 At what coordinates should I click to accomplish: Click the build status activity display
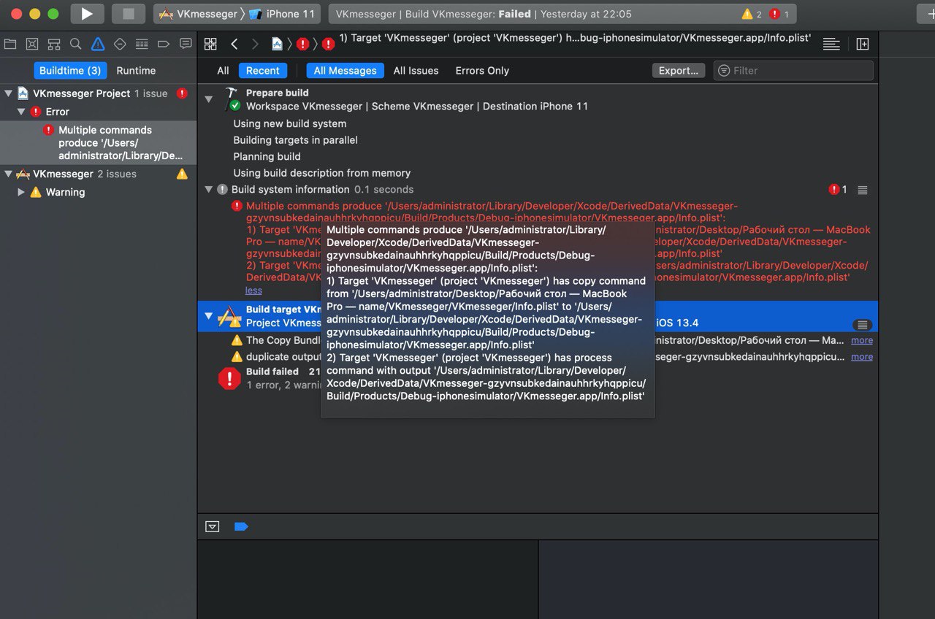562,14
